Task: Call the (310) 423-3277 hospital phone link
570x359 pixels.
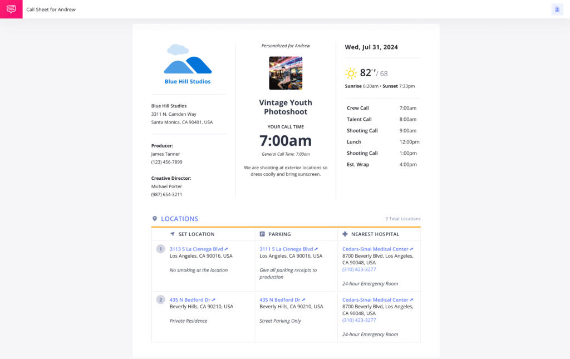Action: pos(358,269)
